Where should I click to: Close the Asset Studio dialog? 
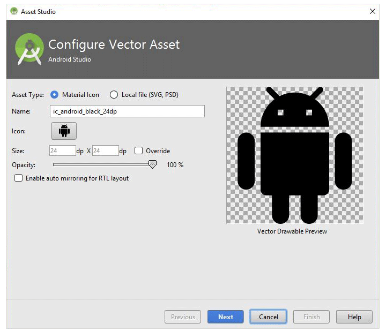373,11
